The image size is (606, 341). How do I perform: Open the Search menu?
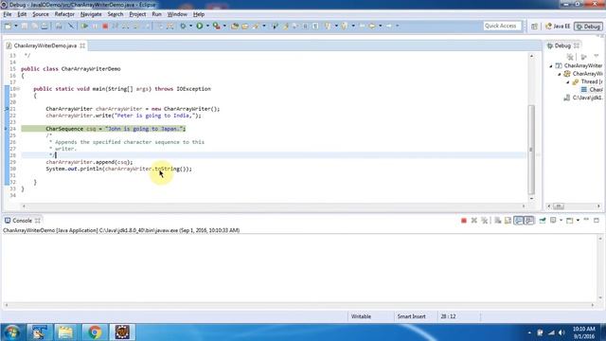116,14
